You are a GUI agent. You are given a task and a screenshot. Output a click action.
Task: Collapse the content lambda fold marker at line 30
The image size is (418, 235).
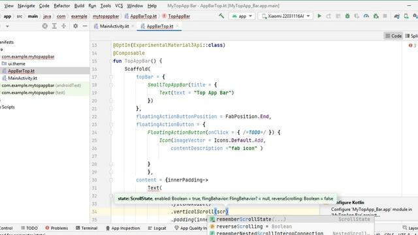tap(111, 180)
